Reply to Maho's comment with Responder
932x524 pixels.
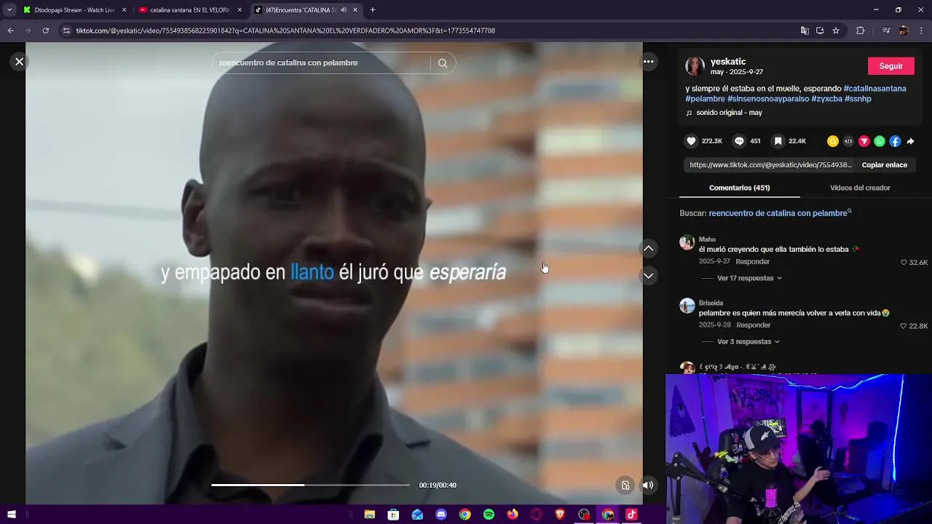tap(752, 261)
